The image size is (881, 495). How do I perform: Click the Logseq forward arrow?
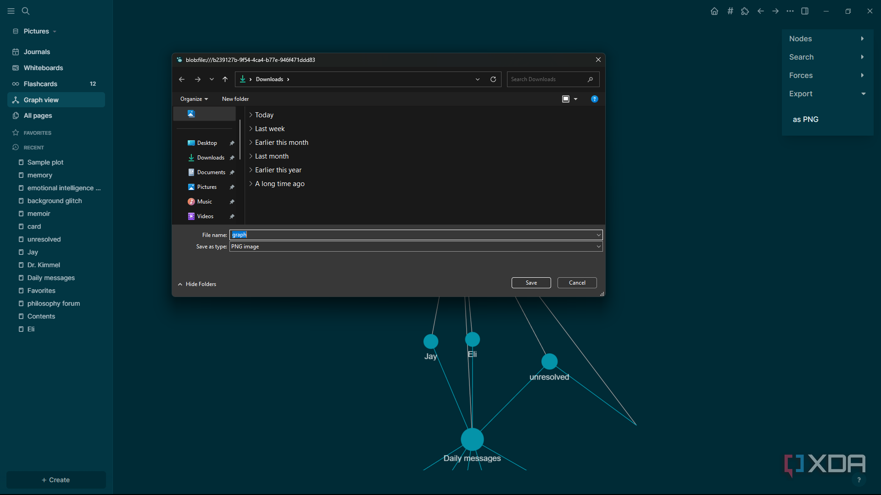tap(775, 11)
